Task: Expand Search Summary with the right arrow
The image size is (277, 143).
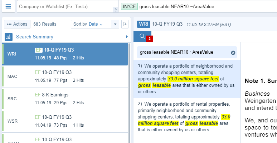Action: (x=127, y=37)
